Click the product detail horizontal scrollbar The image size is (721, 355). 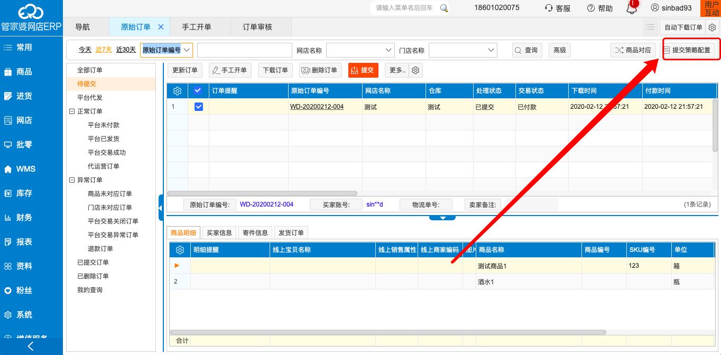[387, 332]
